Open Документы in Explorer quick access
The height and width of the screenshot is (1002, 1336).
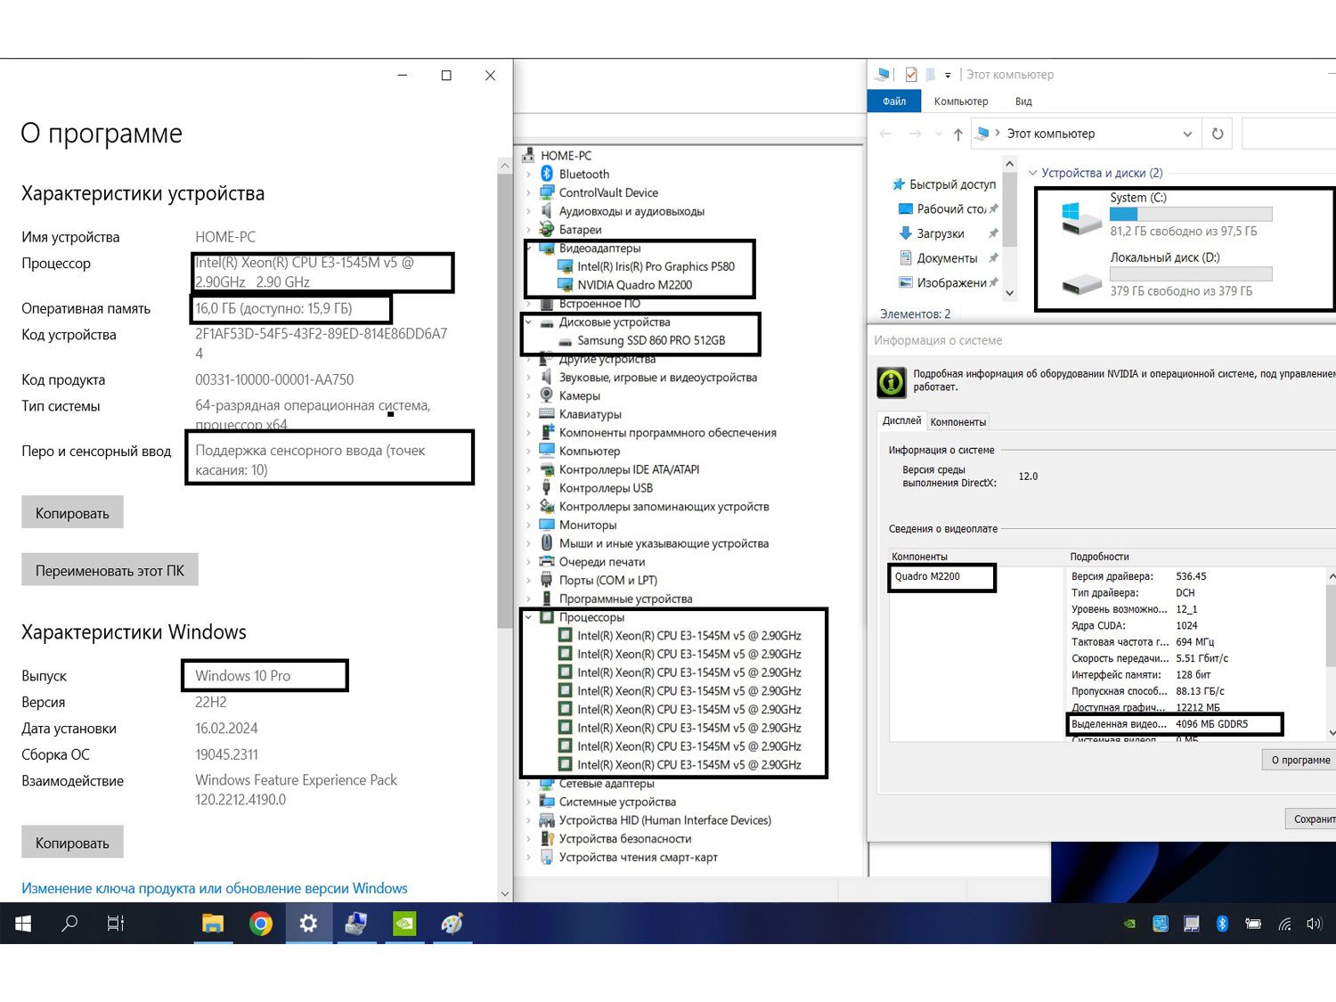click(x=947, y=258)
